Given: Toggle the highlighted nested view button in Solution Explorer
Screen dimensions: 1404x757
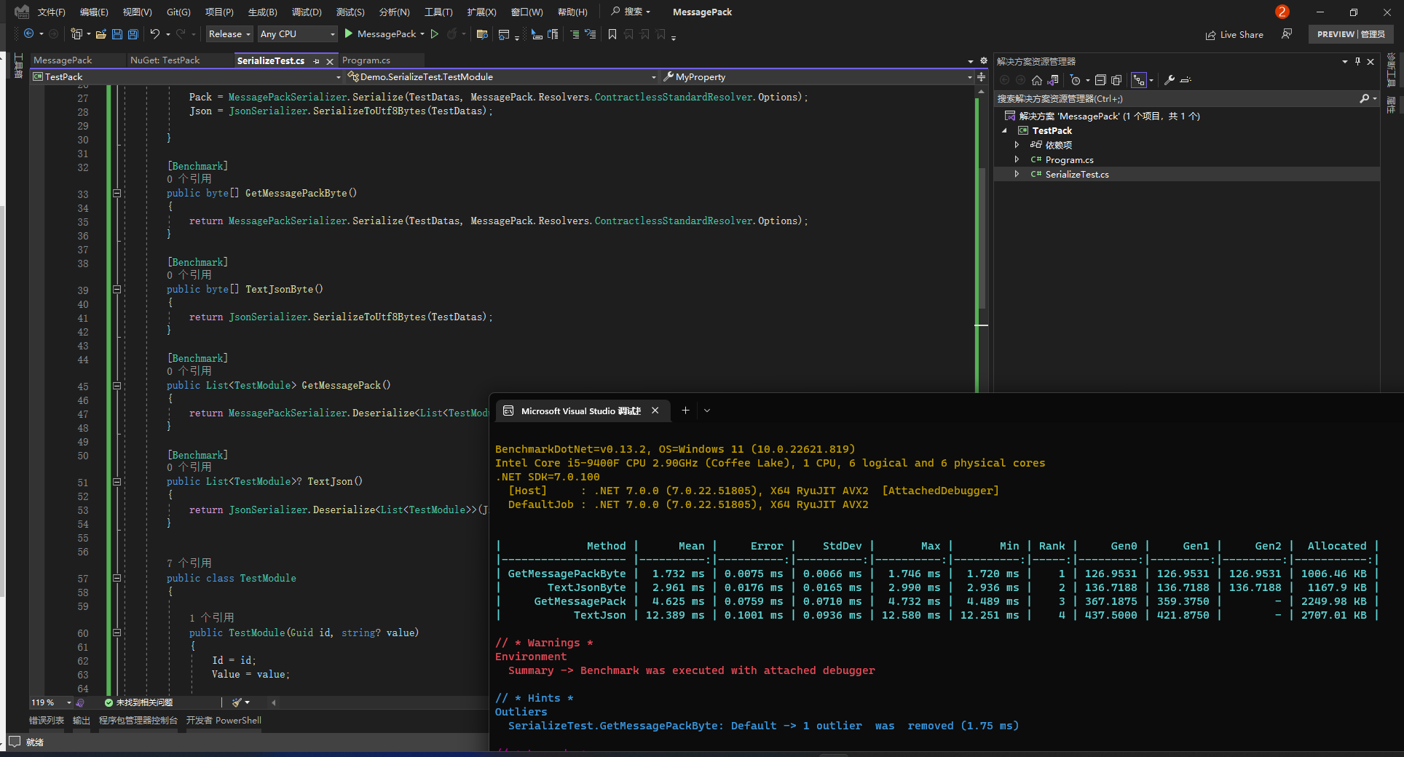Looking at the screenshot, I should [x=1138, y=80].
